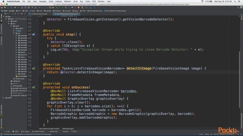243x136 pixels.
Task: Click the Copy toolbar icon
Action: tap(25, 8)
